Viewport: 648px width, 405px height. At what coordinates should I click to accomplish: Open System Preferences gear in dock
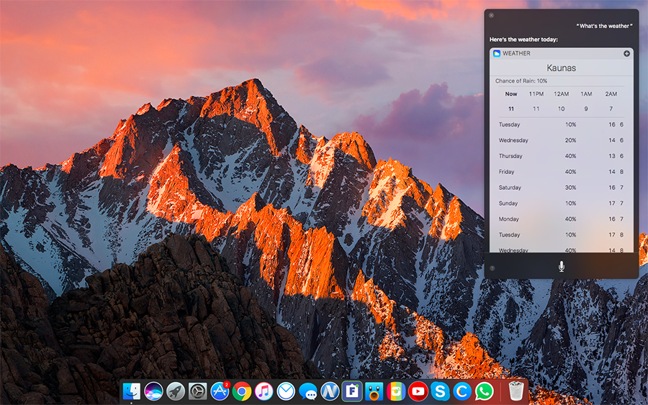pos(197,391)
